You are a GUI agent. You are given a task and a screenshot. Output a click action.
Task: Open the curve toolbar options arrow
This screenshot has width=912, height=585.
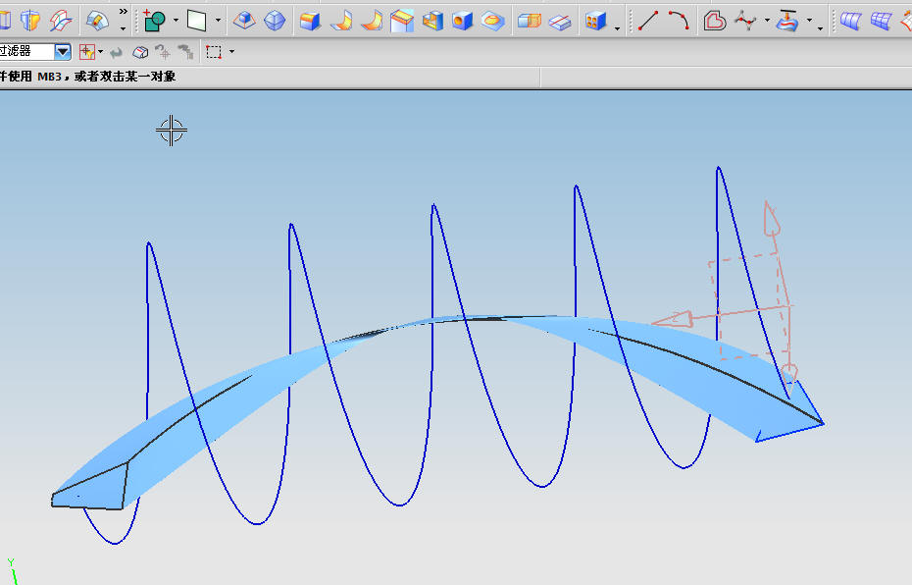coord(820,27)
